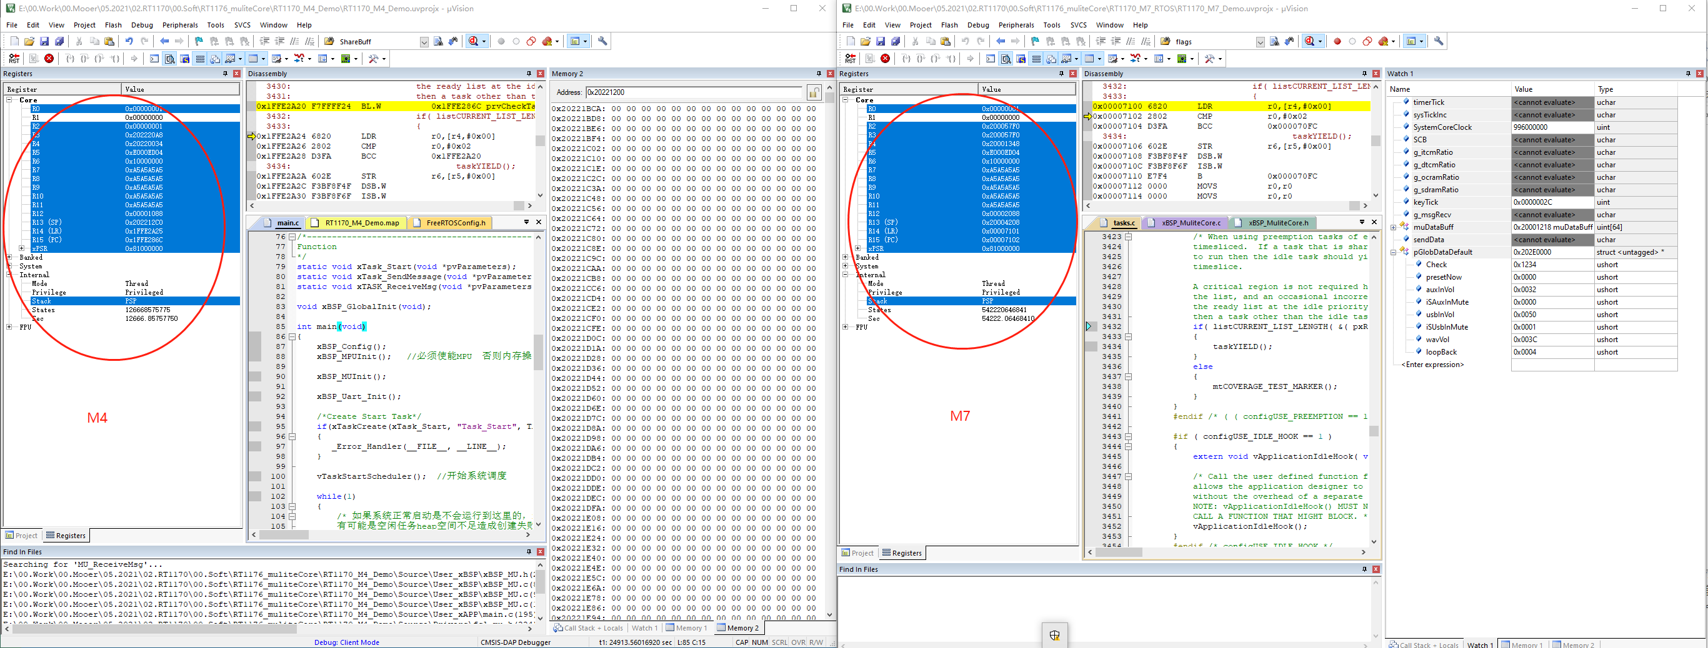Viewport: 1708px width, 648px height.
Task: Open the ShareBuff search dropdown
Action: pyautogui.click(x=424, y=41)
